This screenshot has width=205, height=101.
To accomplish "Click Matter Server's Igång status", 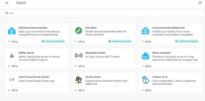I will pos(13,66).
